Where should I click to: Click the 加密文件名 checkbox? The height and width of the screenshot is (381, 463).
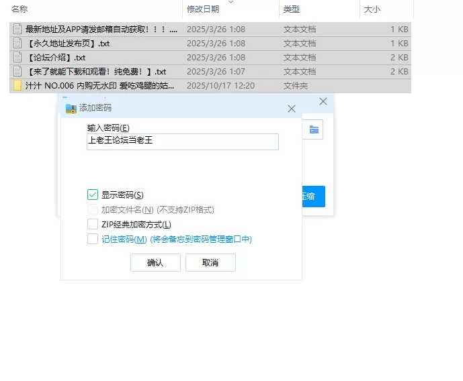click(93, 210)
